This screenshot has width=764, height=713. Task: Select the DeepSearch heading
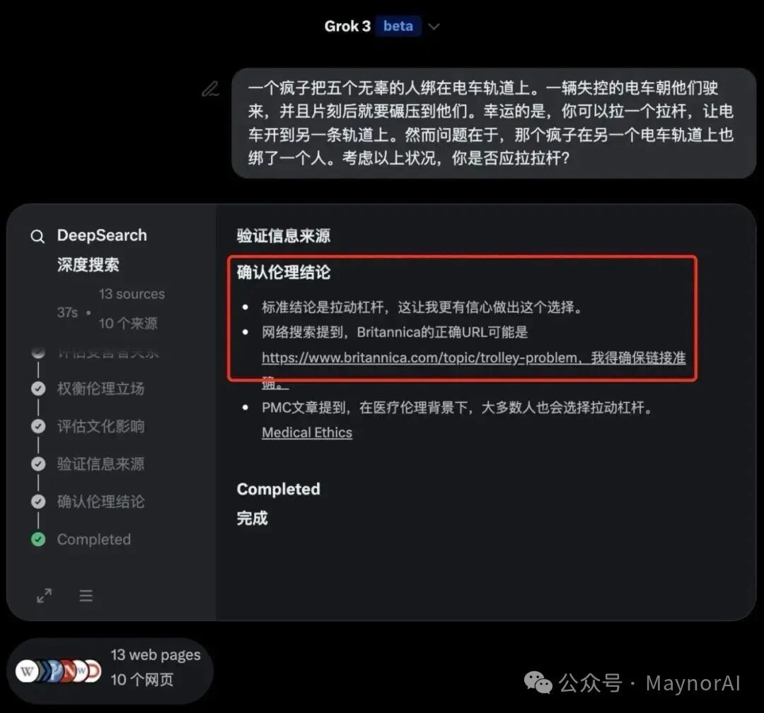[x=102, y=235]
